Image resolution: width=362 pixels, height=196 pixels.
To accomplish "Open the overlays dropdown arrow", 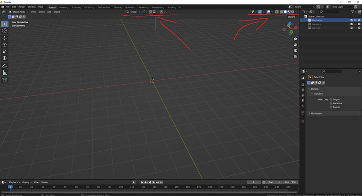I will [272, 12].
